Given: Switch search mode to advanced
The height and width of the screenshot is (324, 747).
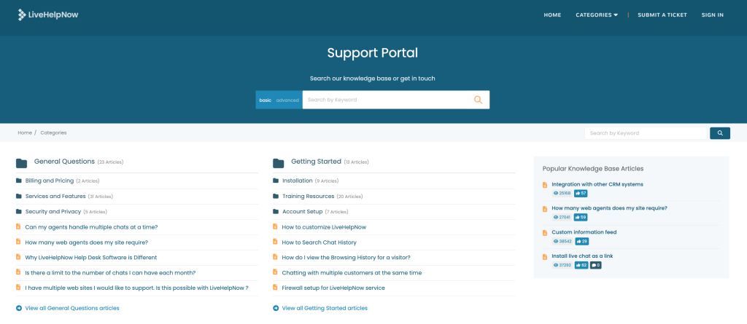Looking at the screenshot, I should coord(287,100).
